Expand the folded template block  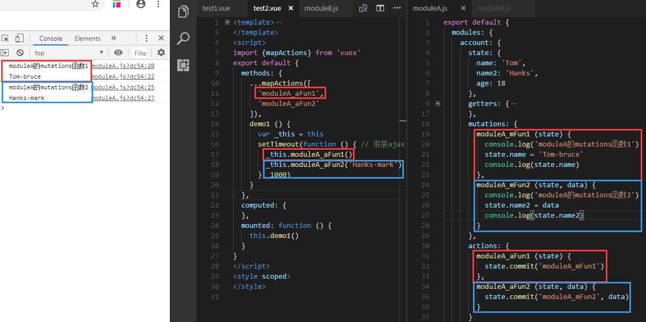click(x=227, y=22)
